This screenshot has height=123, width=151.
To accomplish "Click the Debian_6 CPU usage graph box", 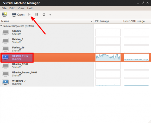I will 108,41.
